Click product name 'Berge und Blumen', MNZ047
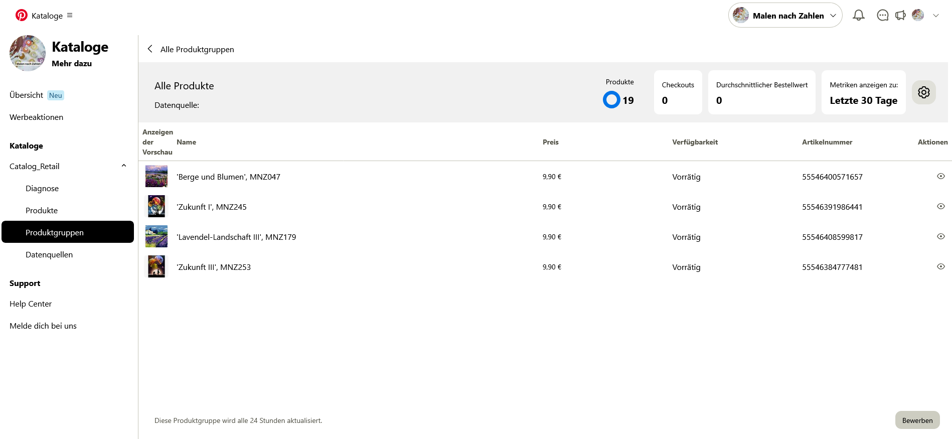The width and height of the screenshot is (952, 439). point(228,177)
